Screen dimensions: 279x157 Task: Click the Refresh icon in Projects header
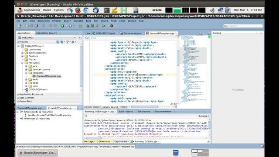tap(58, 42)
